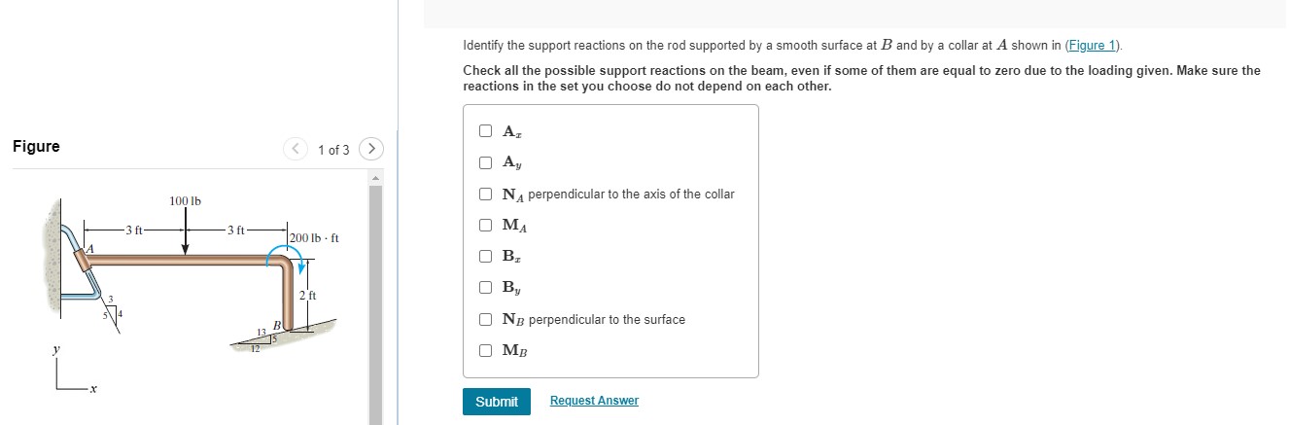Click the Figure panel heading
This screenshot has height=425, width=1289.
pyautogui.click(x=36, y=147)
